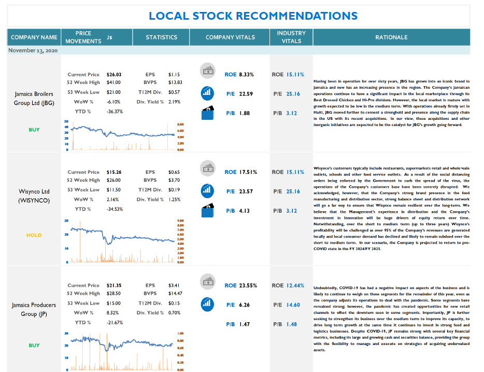Select the 52 Week High value $41.00
Viewport: 484px width, 372px height.
tap(113, 82)
